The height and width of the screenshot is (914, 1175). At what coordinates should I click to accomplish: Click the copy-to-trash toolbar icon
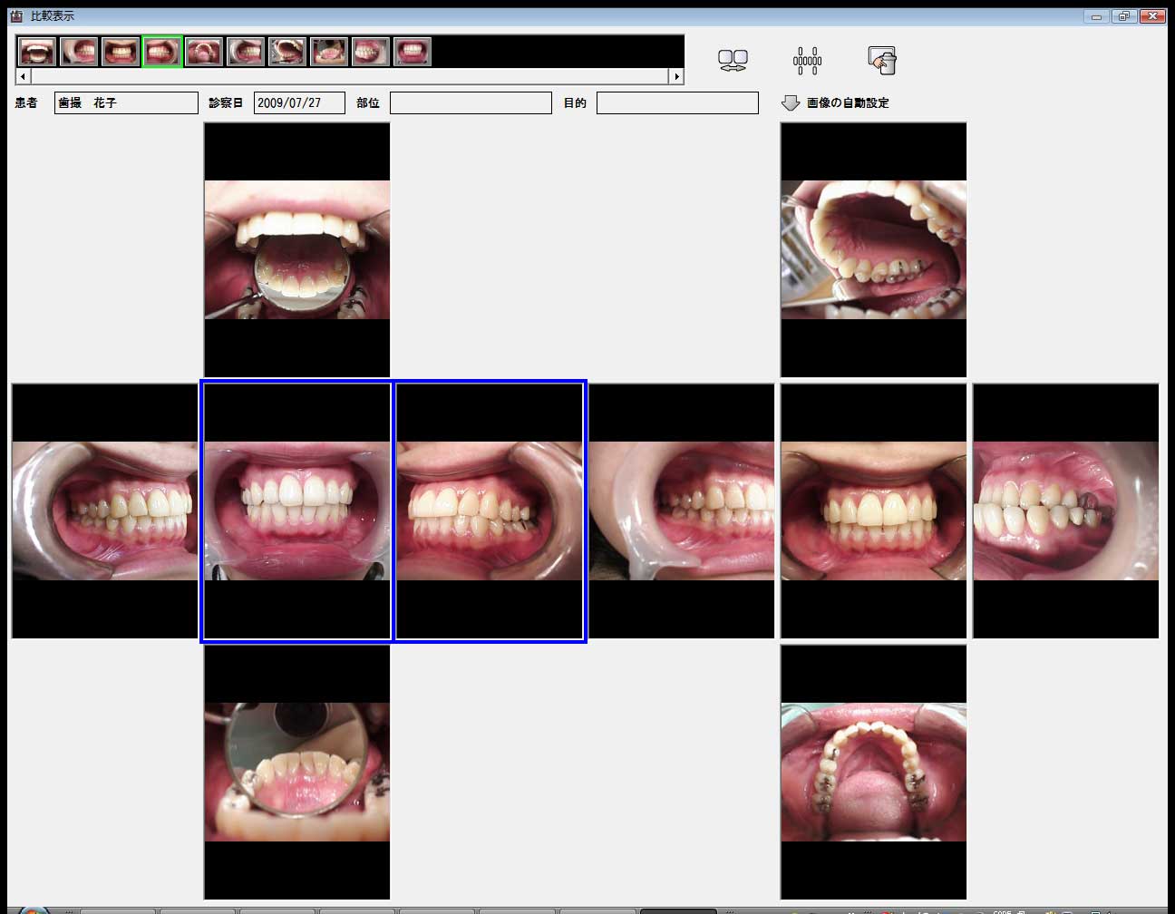click(882, 61)
